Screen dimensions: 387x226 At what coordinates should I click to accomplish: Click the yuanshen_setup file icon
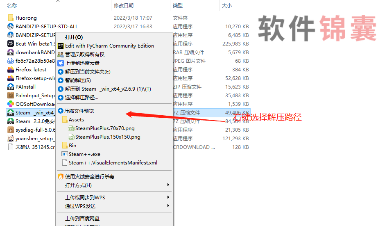[x=11, y=139]
